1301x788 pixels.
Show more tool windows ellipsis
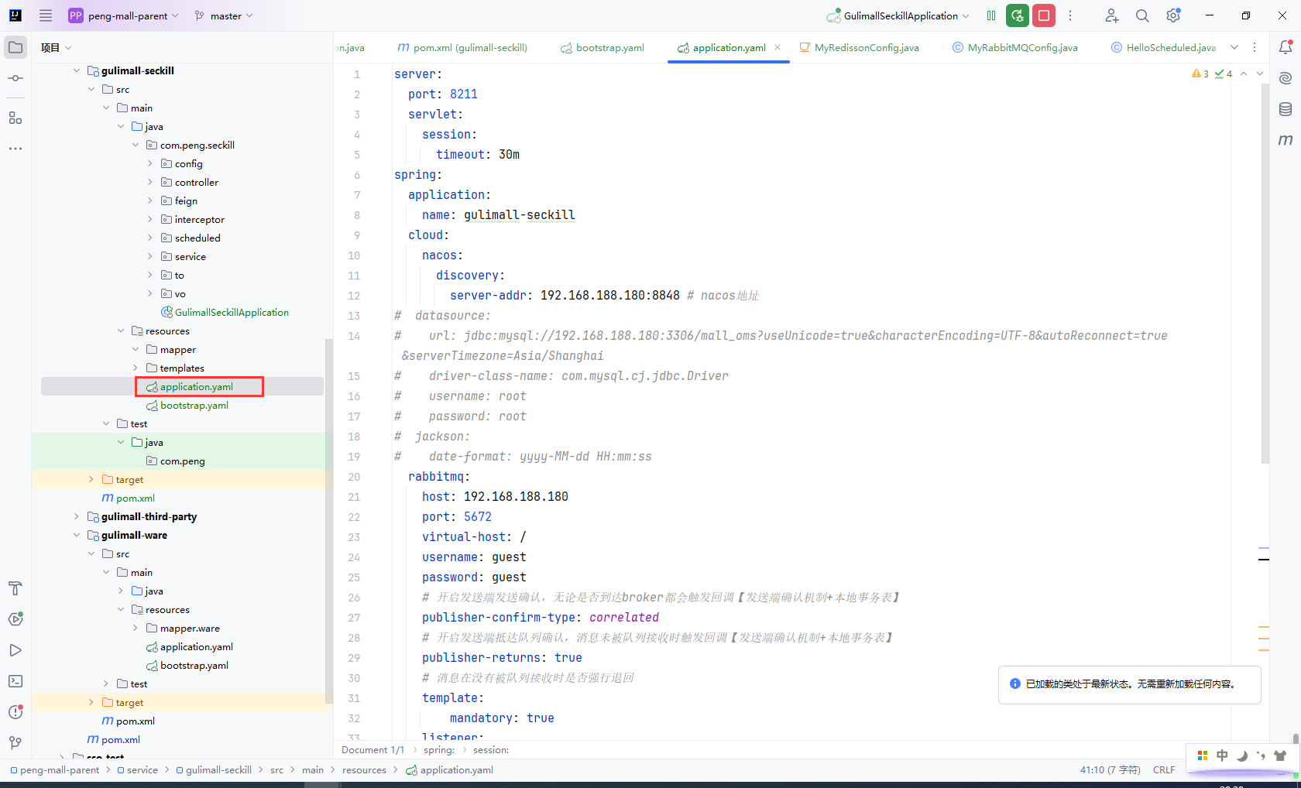click(15, 148)
